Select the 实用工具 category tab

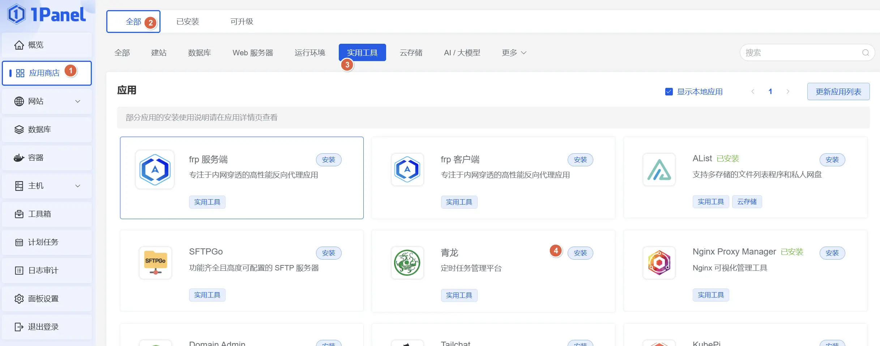[x=362, y=52]
